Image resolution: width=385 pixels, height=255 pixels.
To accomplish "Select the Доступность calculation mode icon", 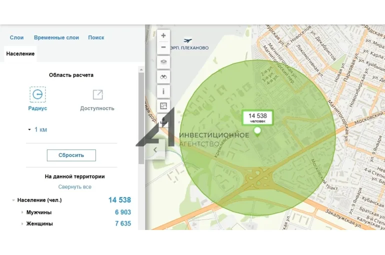I will (x=97, y=94).
